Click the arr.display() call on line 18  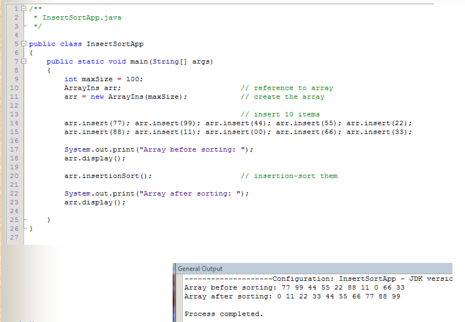point(94,158)
